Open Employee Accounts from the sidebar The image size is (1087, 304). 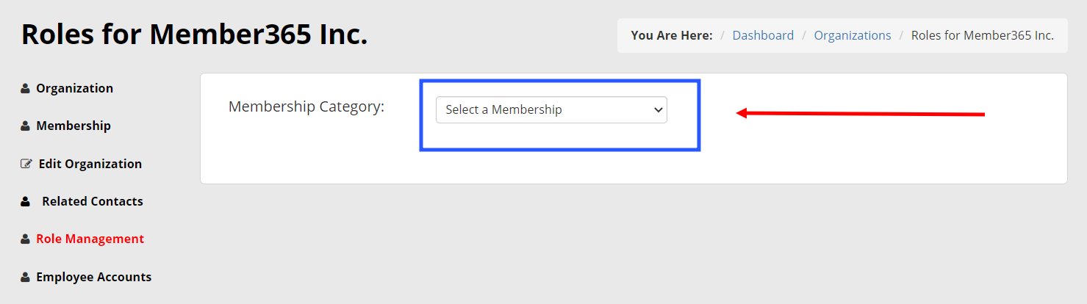(93, 278)
